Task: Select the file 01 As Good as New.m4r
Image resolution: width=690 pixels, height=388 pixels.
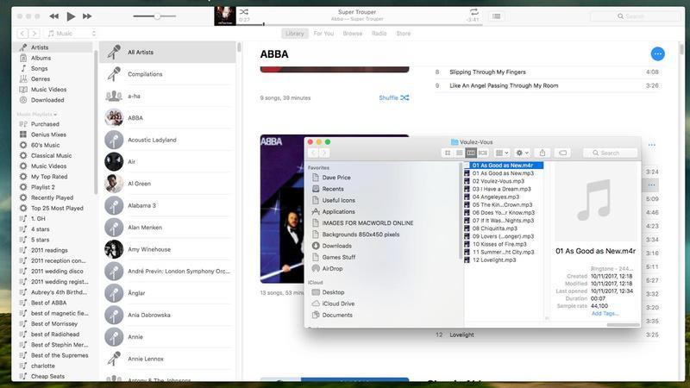Action: point(504,166)
